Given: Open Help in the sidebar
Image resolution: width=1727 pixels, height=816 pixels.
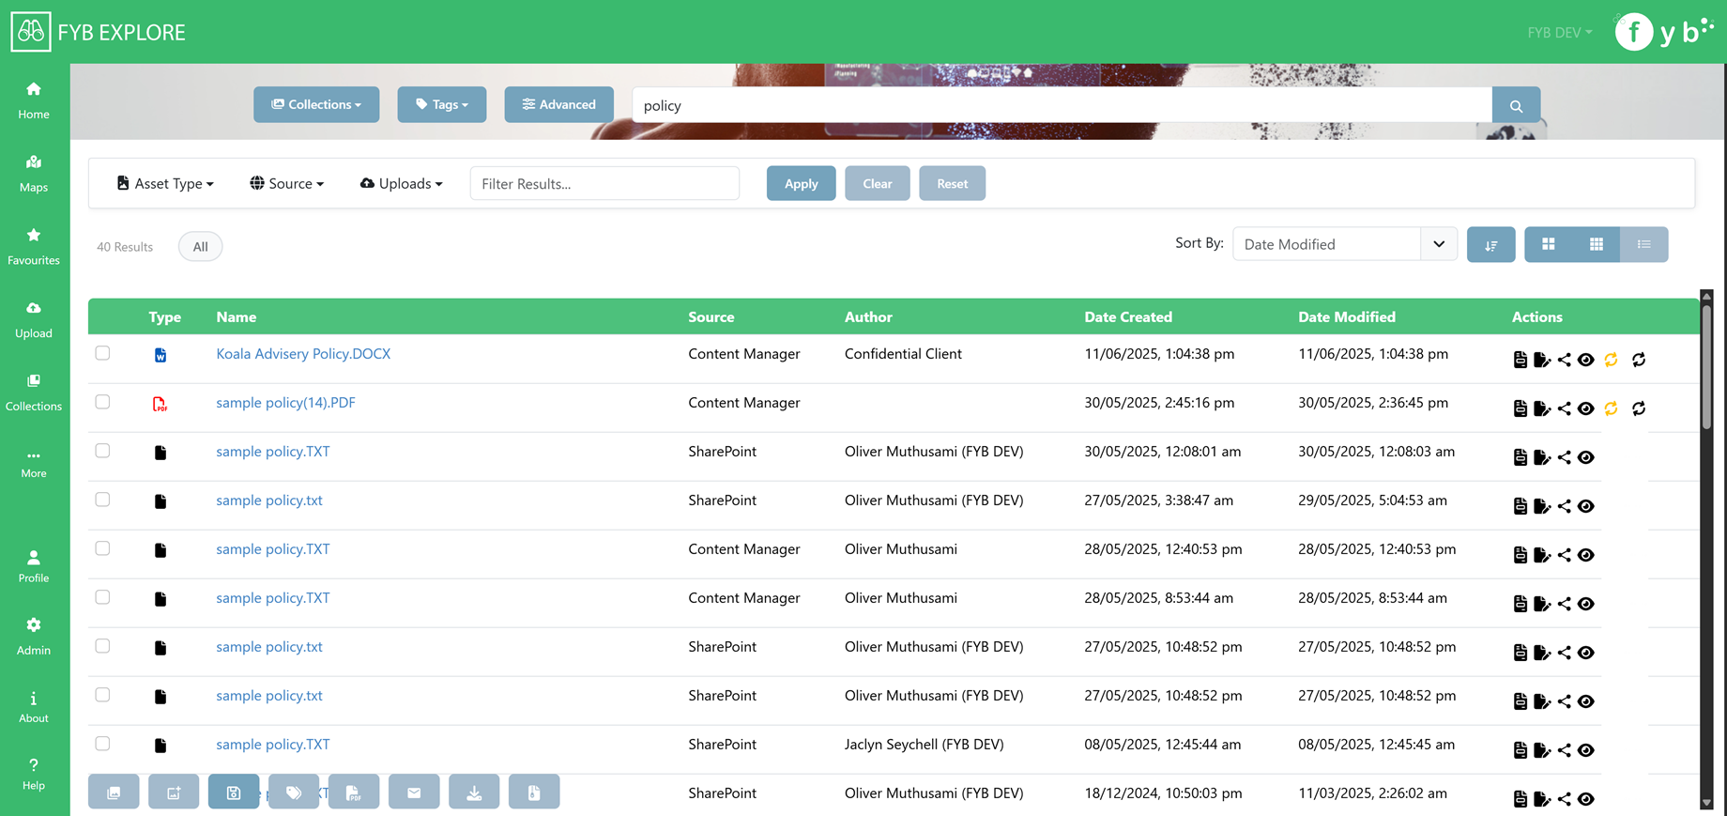Looking at the screenshot, I should (34, 775).
